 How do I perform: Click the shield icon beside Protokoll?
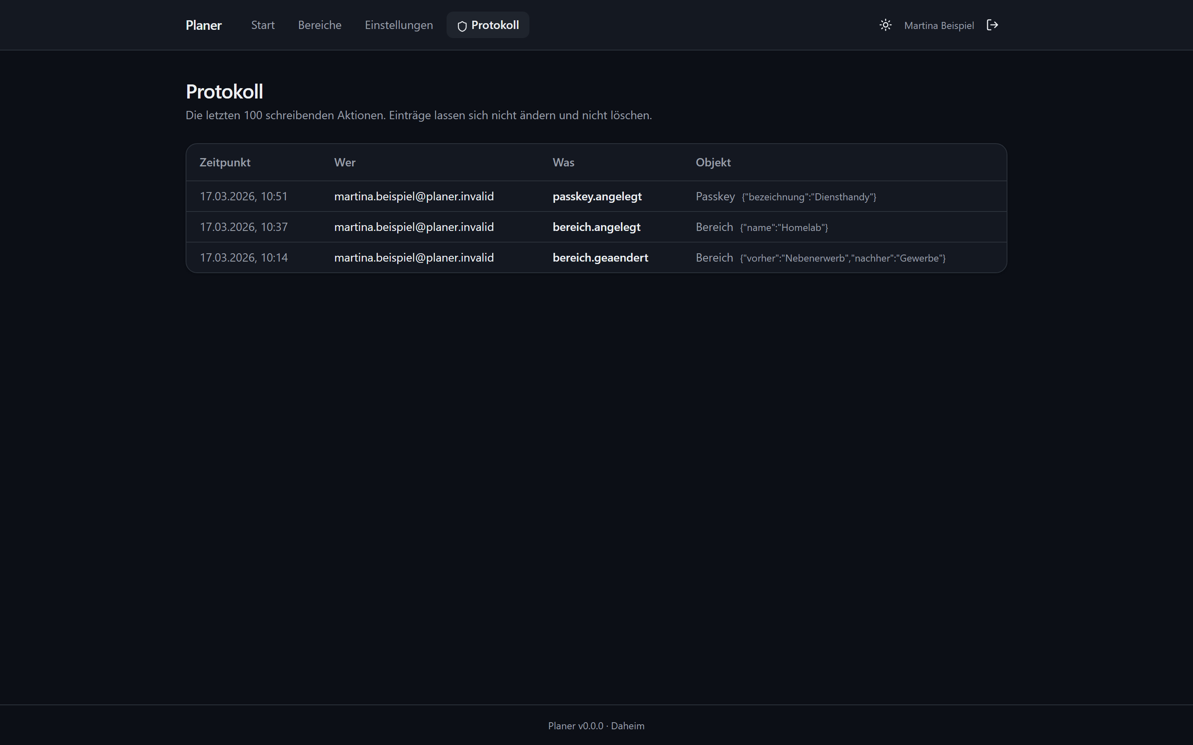462,26
